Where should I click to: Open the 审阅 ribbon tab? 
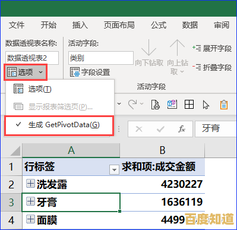tap(222, 25)
